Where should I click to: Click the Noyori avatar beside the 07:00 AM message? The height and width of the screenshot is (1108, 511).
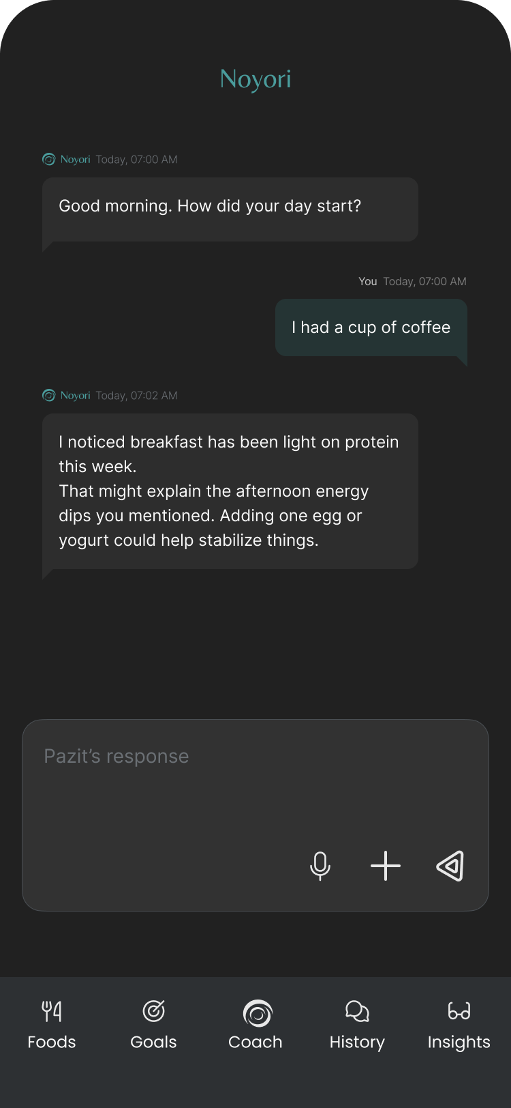click(49, 160)
